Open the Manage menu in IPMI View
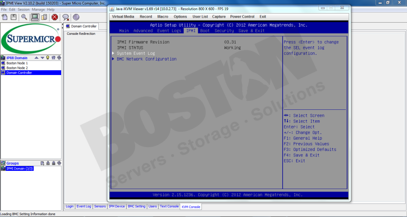 38,9
